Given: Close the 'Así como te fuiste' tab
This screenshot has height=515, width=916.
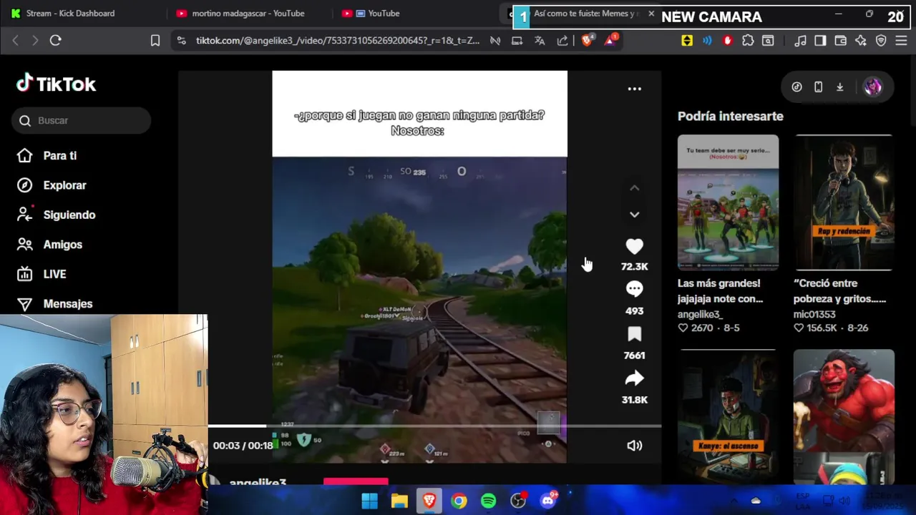Looking at the screenshot, I should (x=651, y=13).
